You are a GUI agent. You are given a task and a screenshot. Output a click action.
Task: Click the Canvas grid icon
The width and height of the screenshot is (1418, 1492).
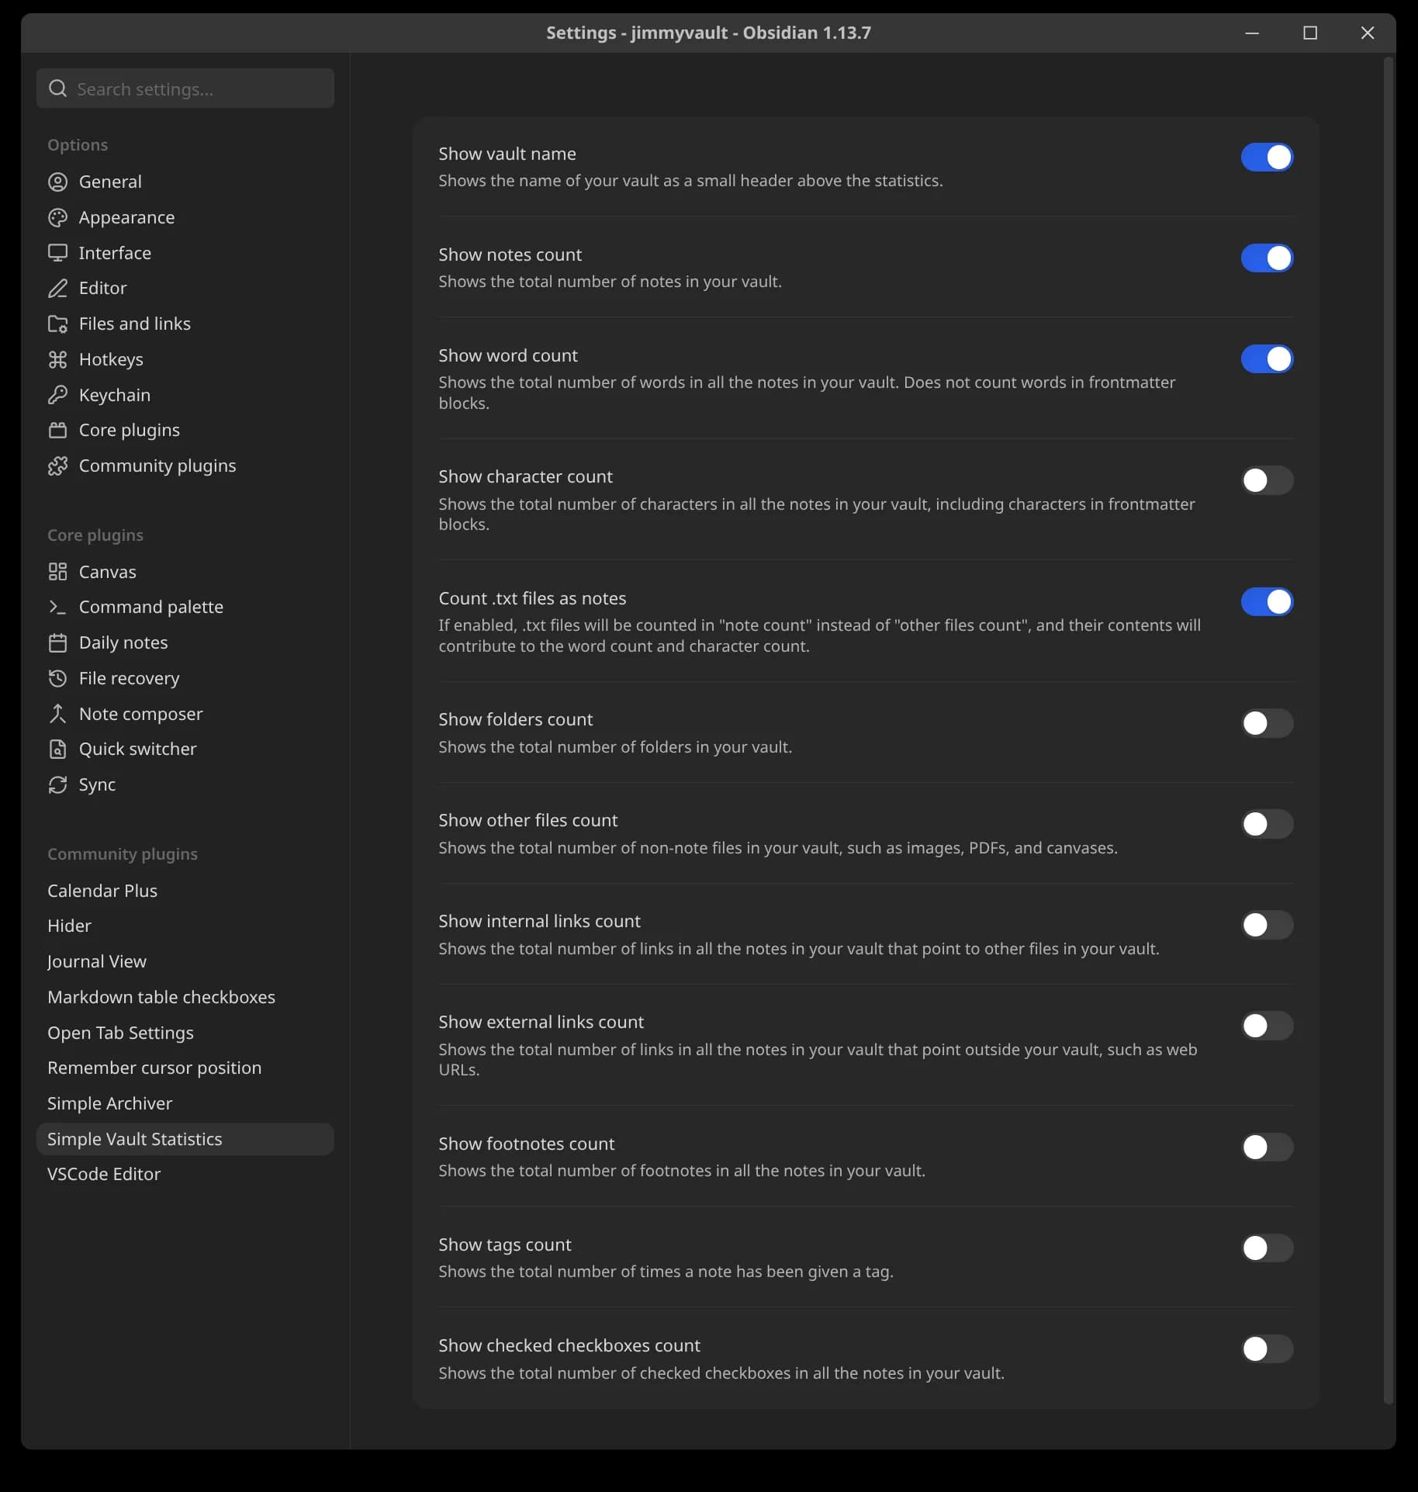(58, 572)
